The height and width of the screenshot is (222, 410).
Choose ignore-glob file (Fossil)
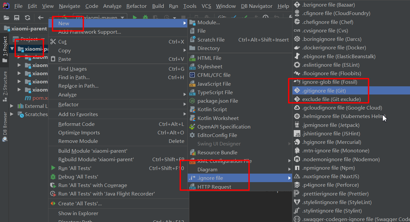point(351,82)
